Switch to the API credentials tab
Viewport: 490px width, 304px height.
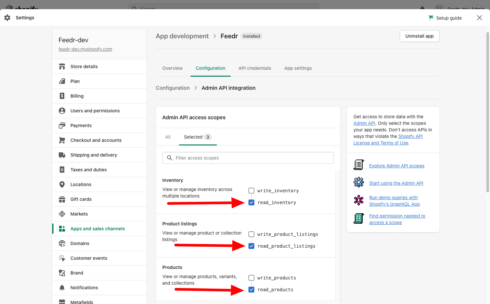(255, 68)
